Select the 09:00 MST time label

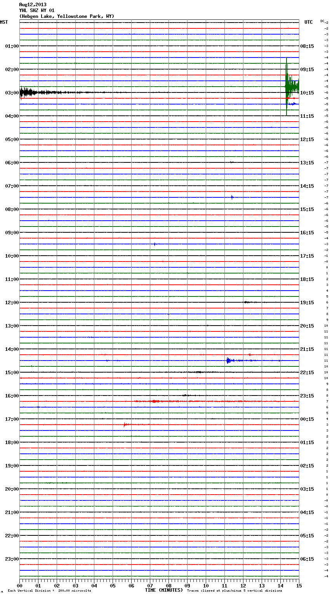coord(12,233)
